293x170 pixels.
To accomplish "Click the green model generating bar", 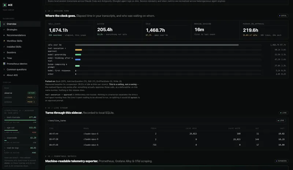I will 78,55.
